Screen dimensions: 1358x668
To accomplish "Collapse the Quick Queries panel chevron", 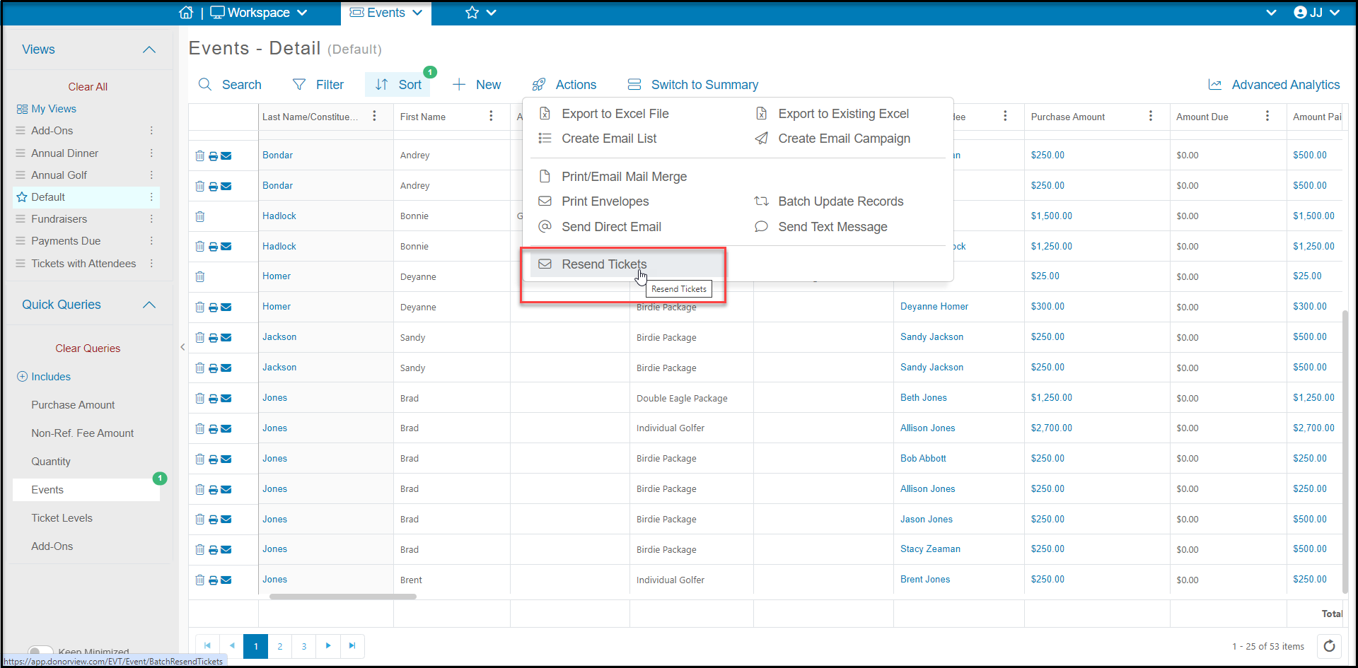I will click(149, 305).
